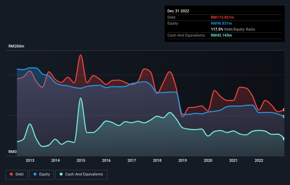290x185 pixels.
Task: Click the 2022 x-axis label
Action: pos(259,160)
